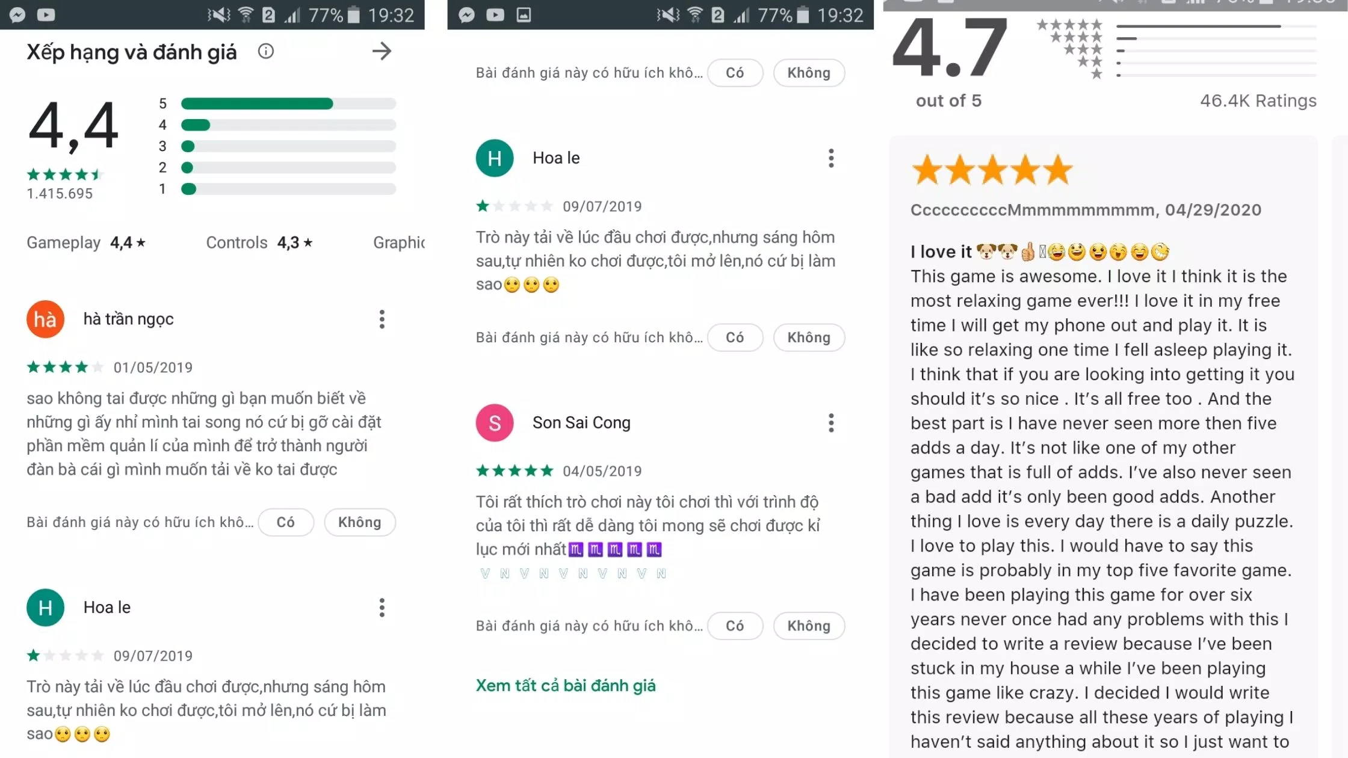This screenshot has width=1348, height=758.
Task: Tap the three-dot menu on Hoa le review
Action: pos(830,158)
